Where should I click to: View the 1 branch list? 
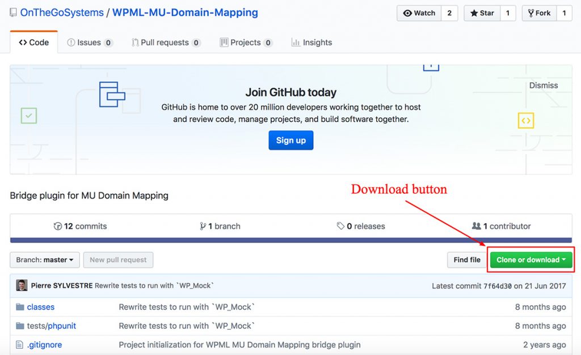220,226
